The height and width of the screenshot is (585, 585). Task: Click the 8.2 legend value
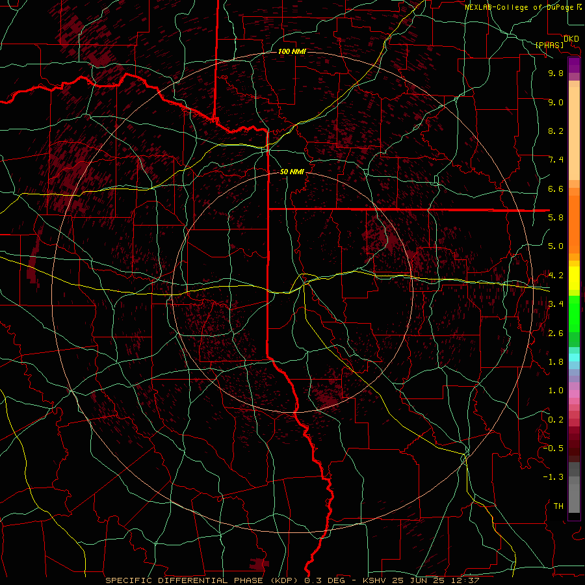[x=556, y=131]
